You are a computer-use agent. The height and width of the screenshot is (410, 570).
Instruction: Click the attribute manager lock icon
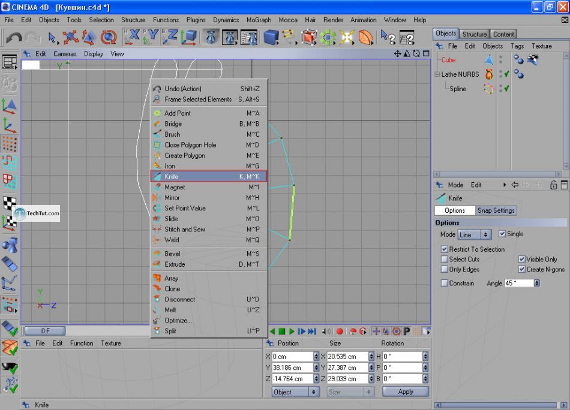[553, 185]
